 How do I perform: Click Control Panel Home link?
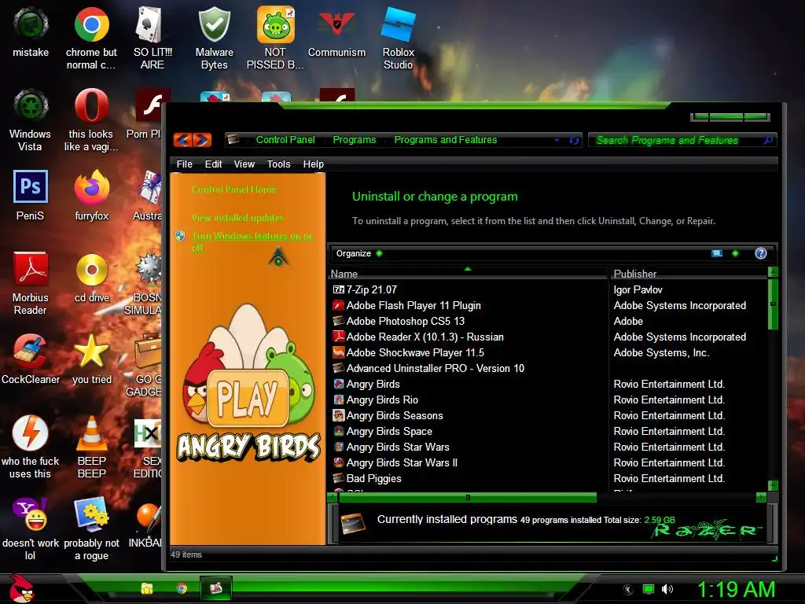(234, 190)
